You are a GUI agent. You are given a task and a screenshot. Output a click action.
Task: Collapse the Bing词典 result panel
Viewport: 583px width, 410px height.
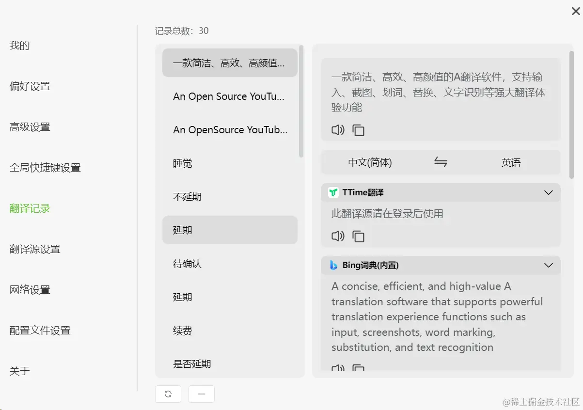tap(548, 265)
